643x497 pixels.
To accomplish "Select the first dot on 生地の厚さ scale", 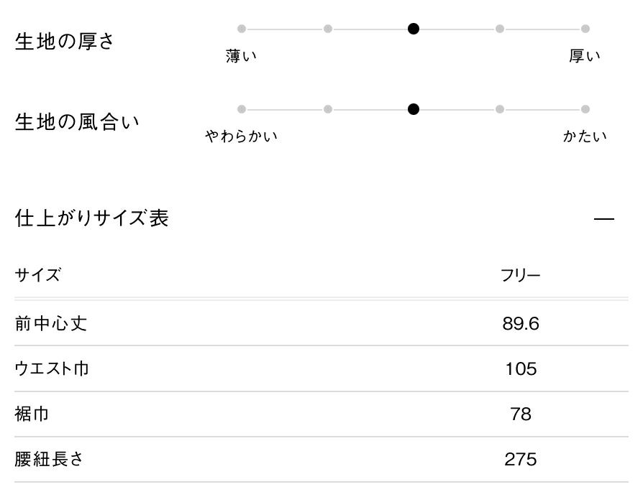I will tap(242, 29).
